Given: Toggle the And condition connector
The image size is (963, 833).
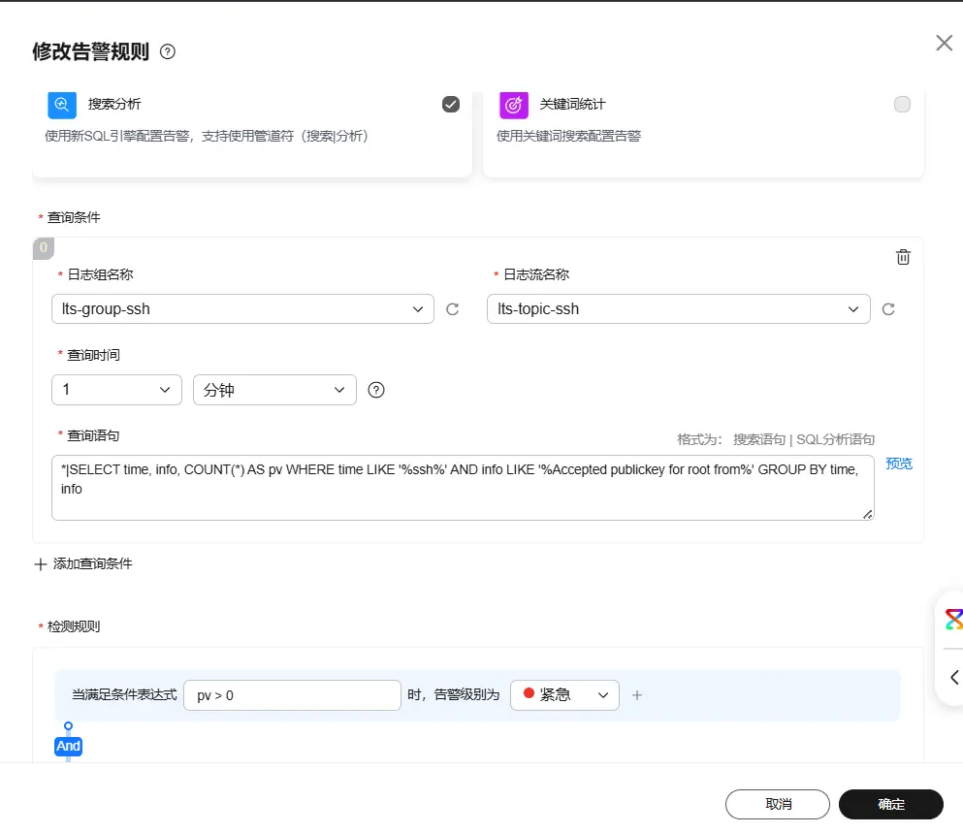Looking at the screenshot, I should [x=68, y=746].
